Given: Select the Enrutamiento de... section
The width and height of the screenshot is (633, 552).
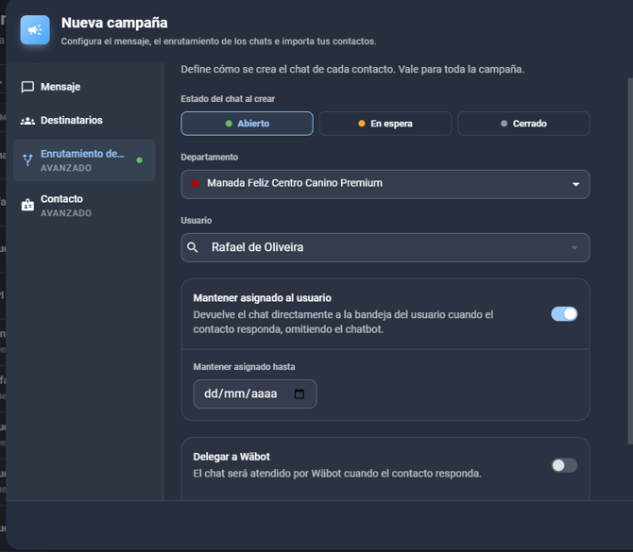Looking at the screenshot, I should (x=84, y=160).
